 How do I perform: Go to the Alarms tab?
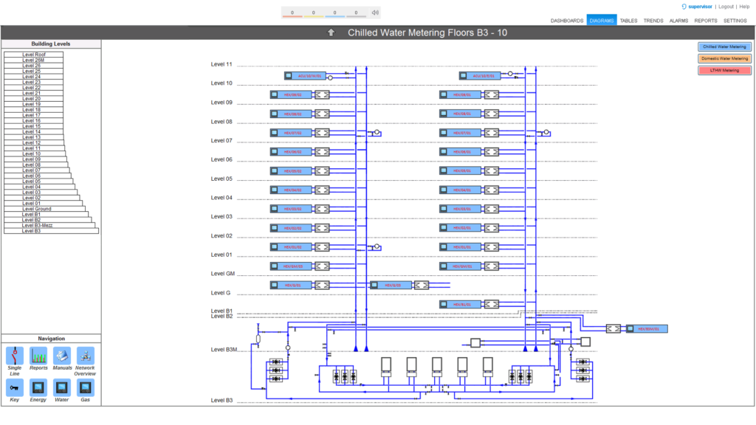click(678, 21)
